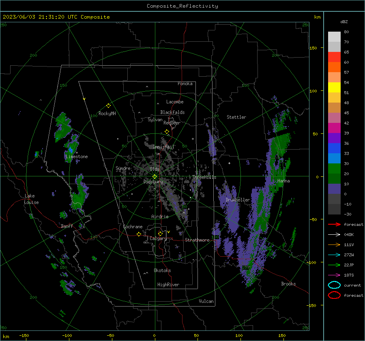Select the orange 111V arrow legend icon

334,244
